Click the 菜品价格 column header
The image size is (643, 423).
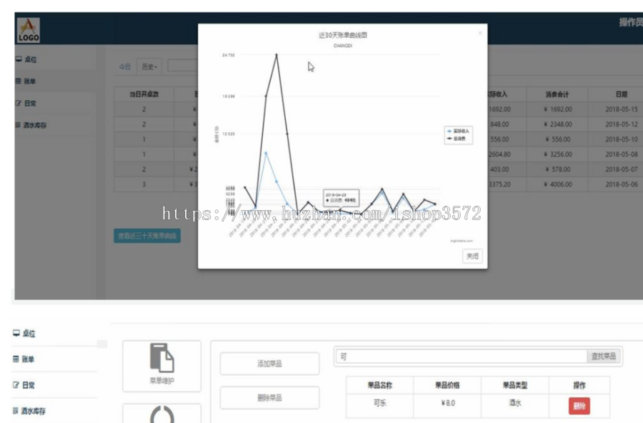447,385
